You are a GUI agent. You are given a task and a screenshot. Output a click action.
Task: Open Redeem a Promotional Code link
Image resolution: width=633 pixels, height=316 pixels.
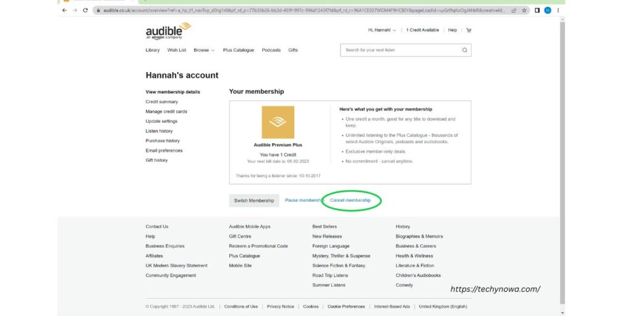click(258, 246)
